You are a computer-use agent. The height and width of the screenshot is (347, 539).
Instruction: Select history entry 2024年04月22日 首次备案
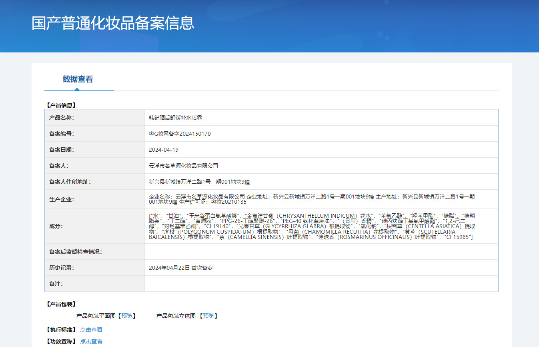[181, 268]
